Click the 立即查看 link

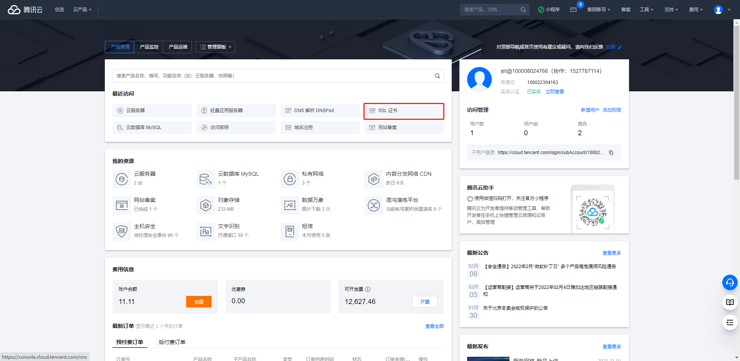(555, 92)
